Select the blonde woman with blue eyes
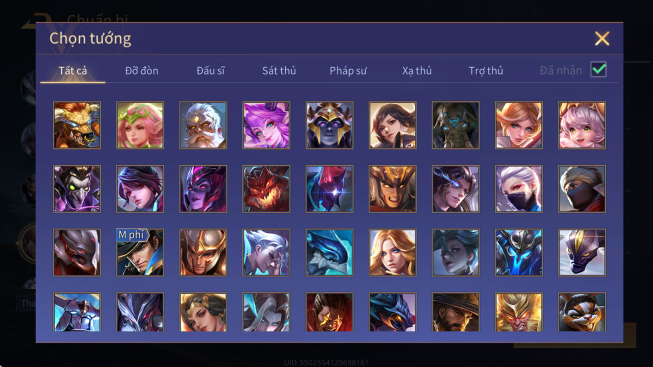653x367 pixels. click(392, 253)
